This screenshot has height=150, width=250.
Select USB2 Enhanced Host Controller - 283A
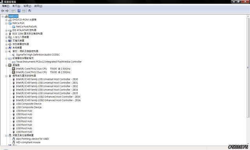click(x=48, y=100)
